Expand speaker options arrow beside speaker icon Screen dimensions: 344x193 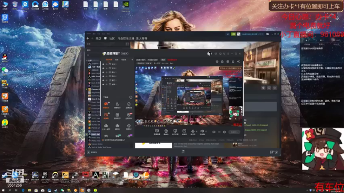tap(206, 132)
